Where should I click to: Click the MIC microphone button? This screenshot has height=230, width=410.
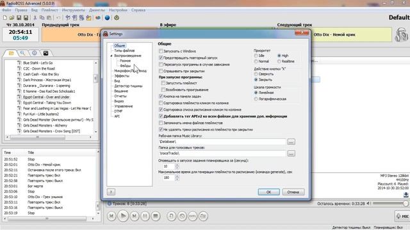pyautogui.click(x=402, y=216)
